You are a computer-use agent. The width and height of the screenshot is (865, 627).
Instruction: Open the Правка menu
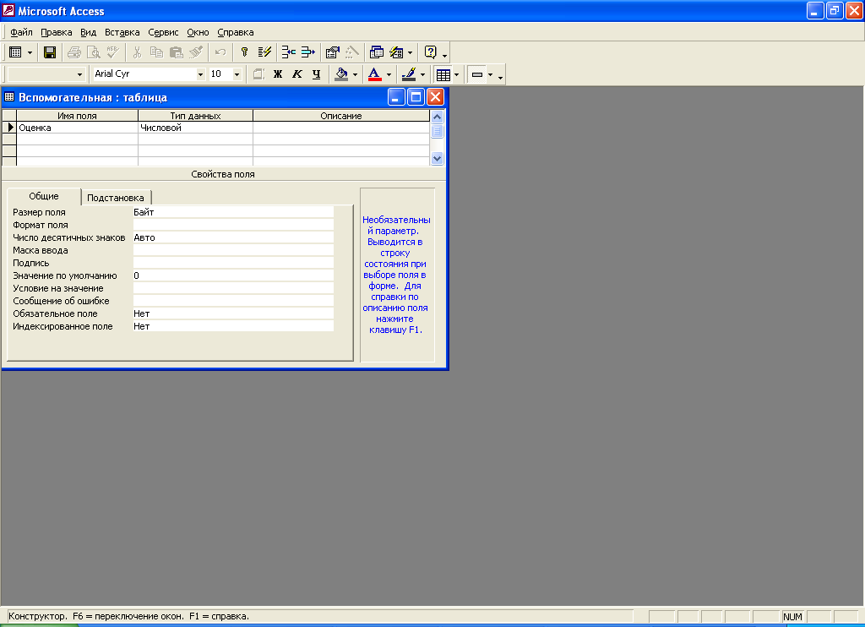pyautogui.click(x=57, y=32)
